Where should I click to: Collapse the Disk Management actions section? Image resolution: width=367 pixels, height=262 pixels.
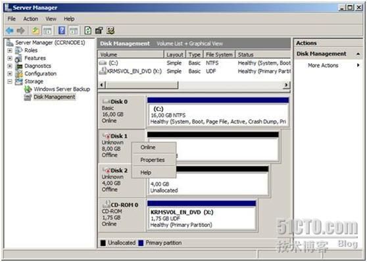click(358, 54)
